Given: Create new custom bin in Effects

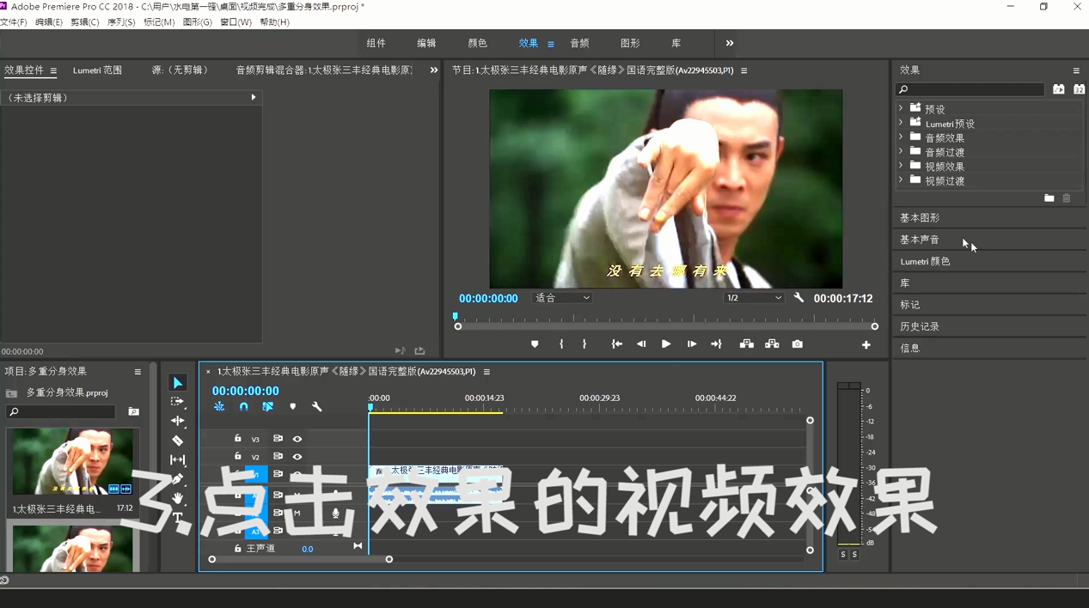Looking at the screenshot, I should 1049,198.
